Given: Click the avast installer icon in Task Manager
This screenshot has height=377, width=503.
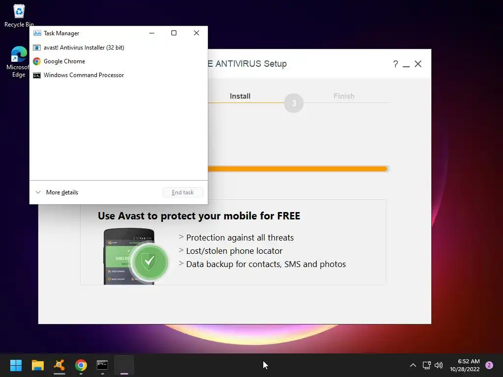Looking at the screenshot, I should 37,48.
